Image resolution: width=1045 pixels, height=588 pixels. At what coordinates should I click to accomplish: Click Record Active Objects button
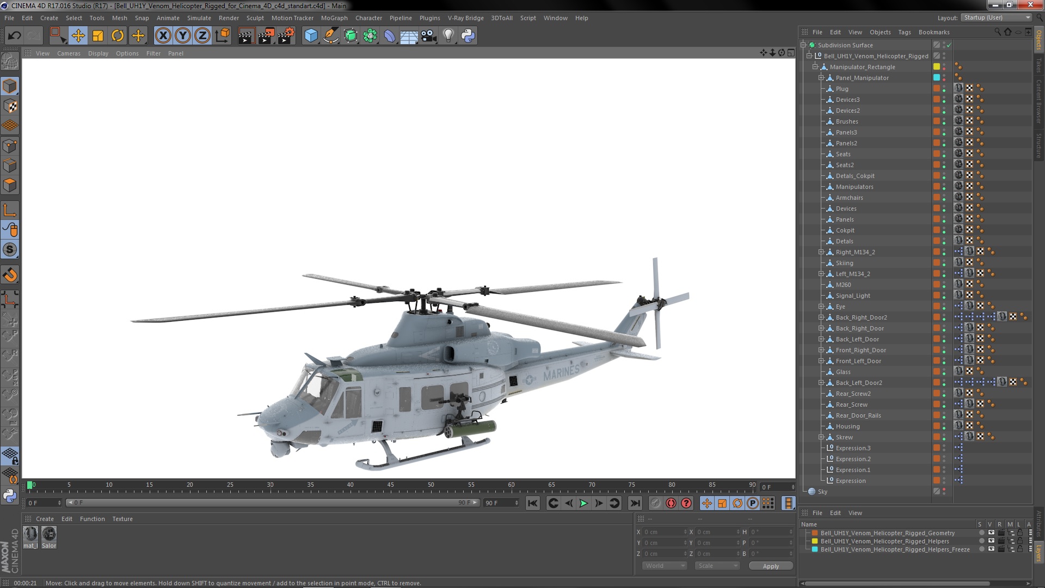(655, 504)
